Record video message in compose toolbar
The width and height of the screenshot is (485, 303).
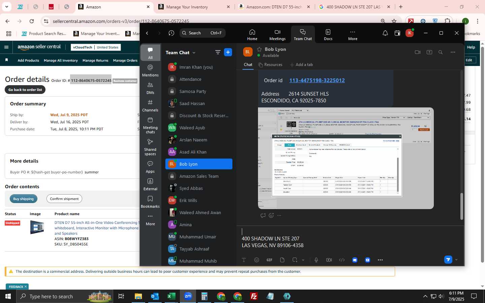point(329,260)
